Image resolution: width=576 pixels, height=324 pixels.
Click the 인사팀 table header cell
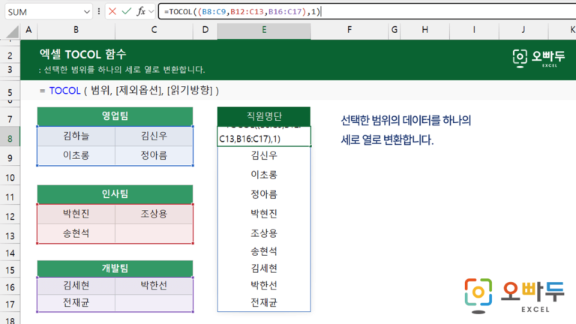[115, 194]
